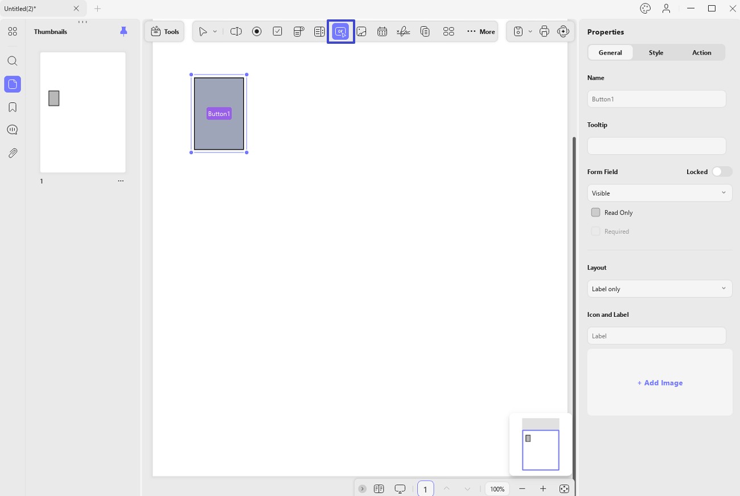Zoom in with the plus icon

(543, 489)
